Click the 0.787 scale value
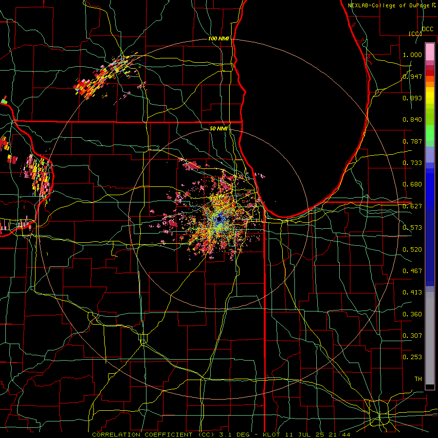 412,141
